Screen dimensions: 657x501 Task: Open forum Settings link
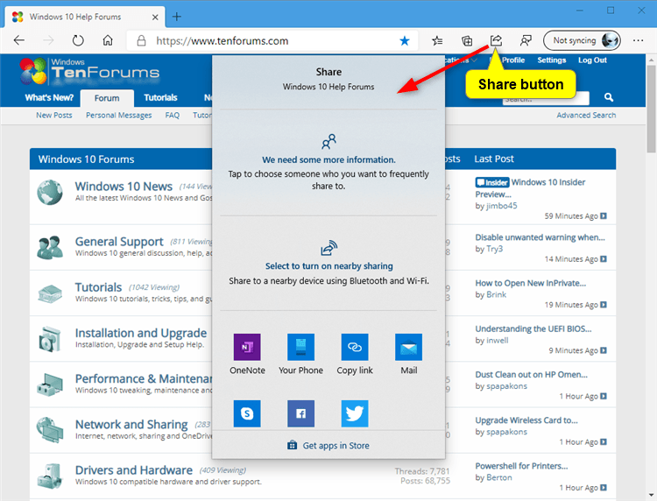tap(551, 60)
